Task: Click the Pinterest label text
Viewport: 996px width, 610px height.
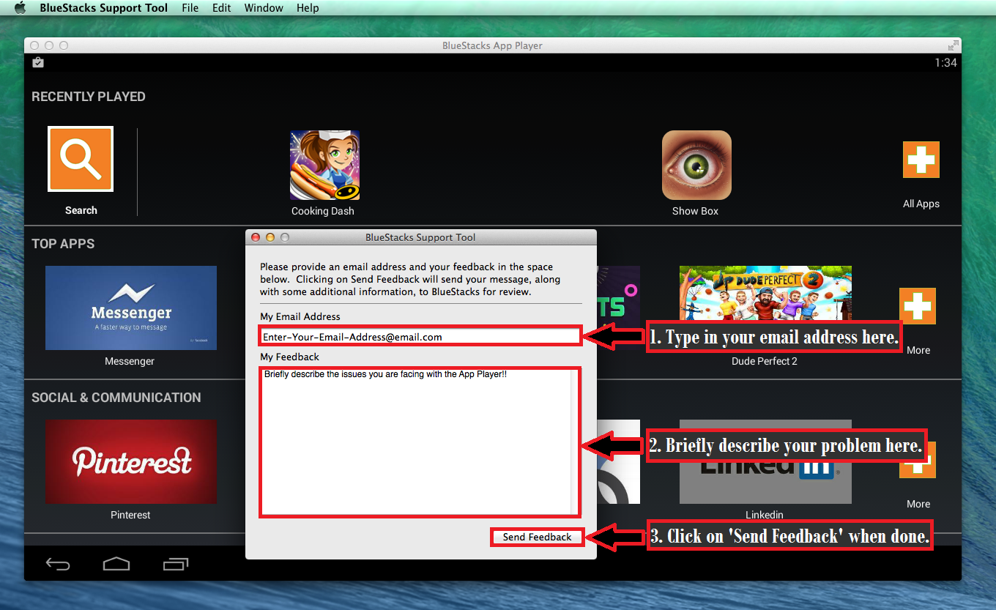Action: 130,515
